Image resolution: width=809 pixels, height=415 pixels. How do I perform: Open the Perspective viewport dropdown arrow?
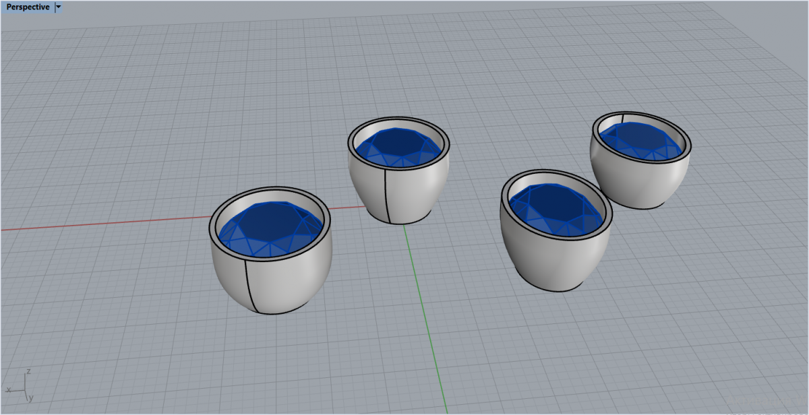58,7
